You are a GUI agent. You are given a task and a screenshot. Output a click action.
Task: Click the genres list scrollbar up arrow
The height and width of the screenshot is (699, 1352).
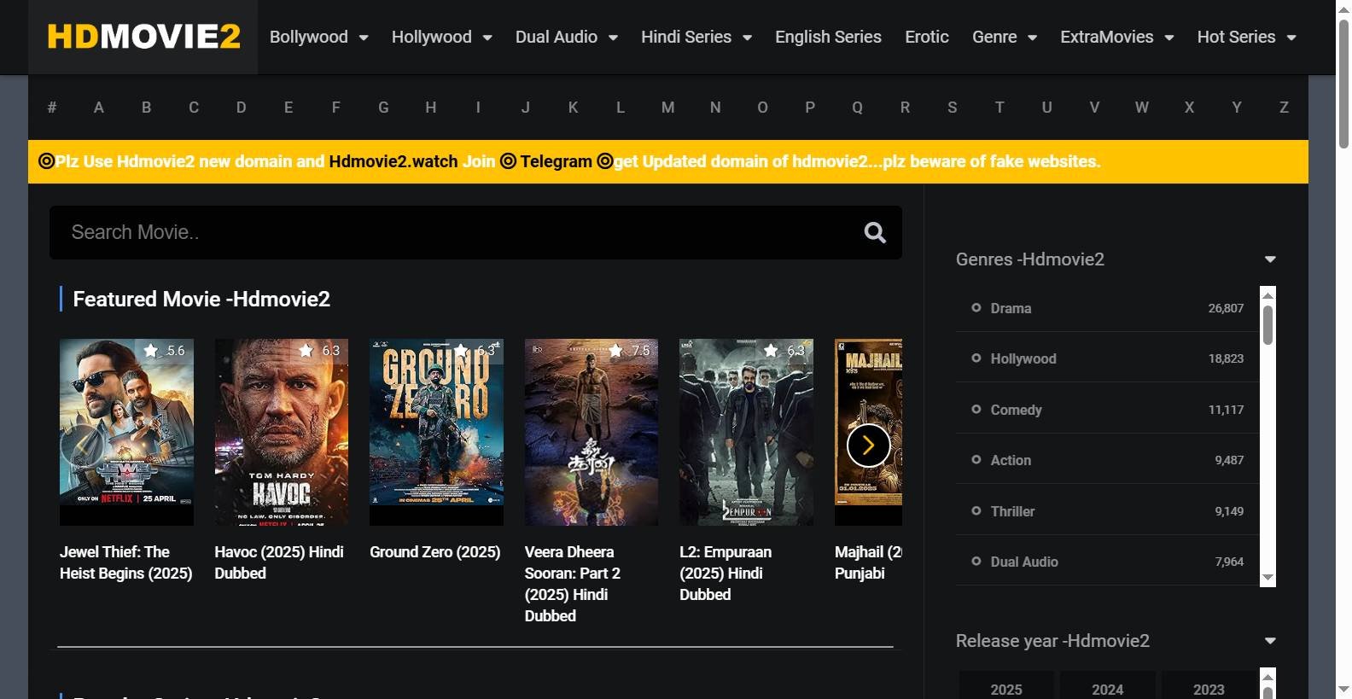click(x=1267, y=294)
